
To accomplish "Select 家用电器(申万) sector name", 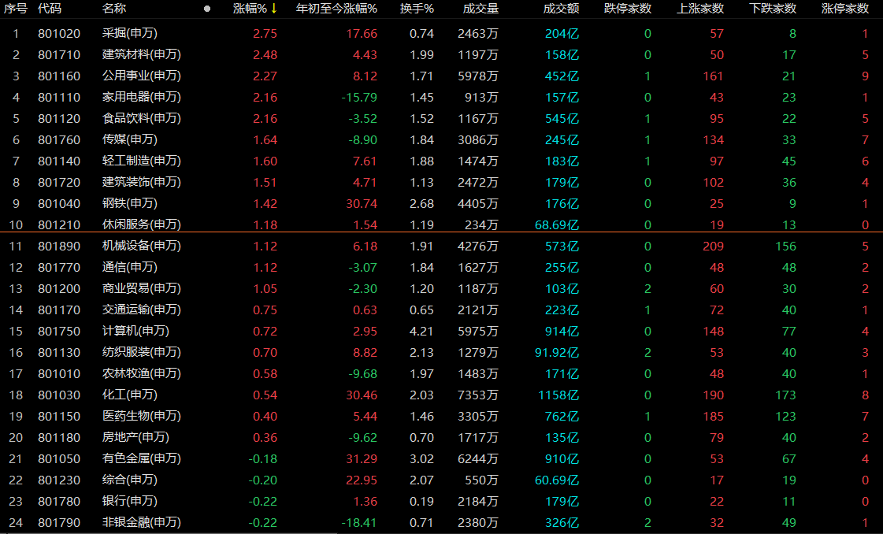I will (142, 97).
